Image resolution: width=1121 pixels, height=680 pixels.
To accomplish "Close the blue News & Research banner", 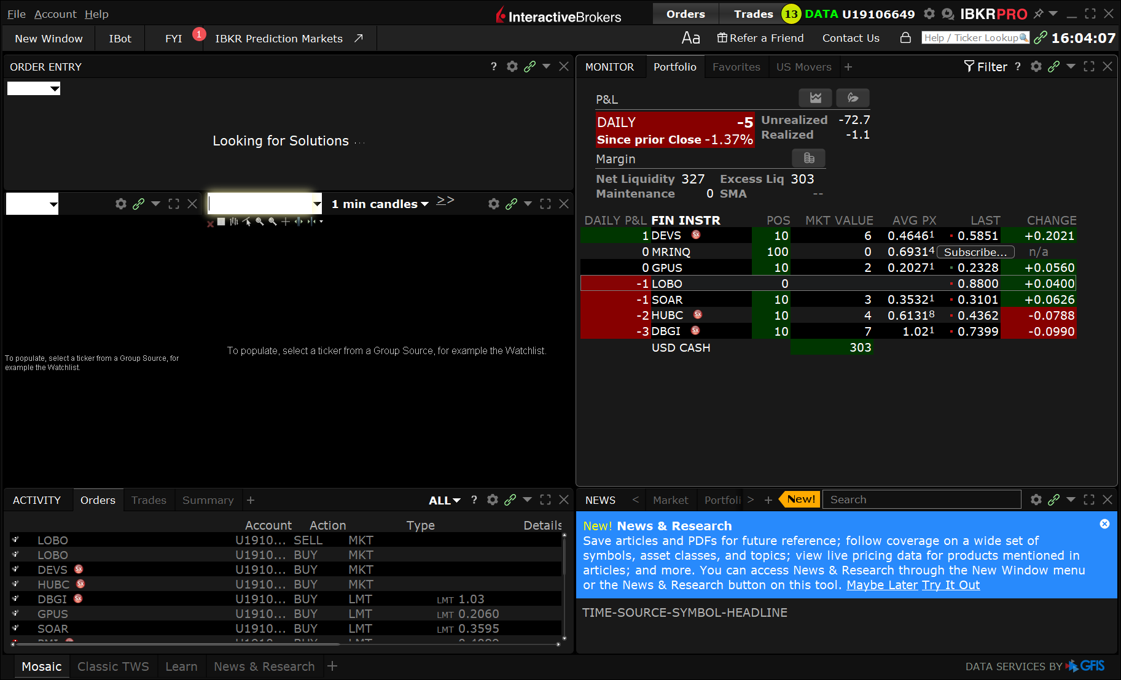I will (x=1104, y=524).
